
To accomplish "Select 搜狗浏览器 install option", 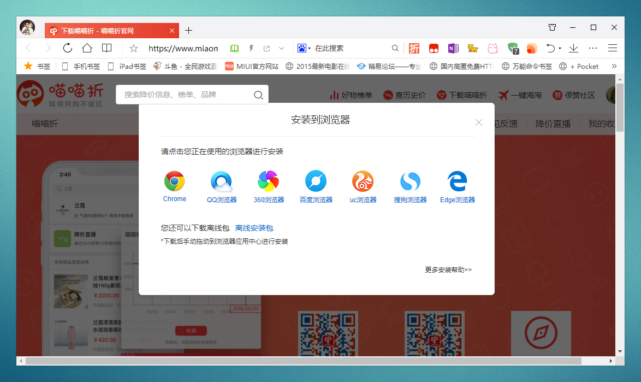I will point(410,187).
